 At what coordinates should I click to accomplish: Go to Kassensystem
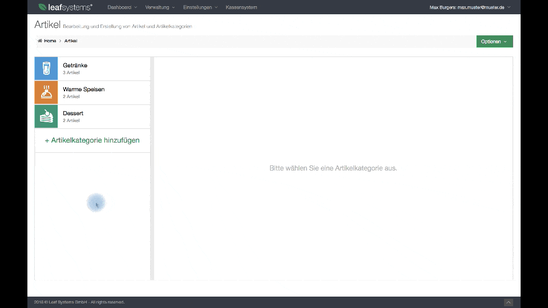pos(241,7)
